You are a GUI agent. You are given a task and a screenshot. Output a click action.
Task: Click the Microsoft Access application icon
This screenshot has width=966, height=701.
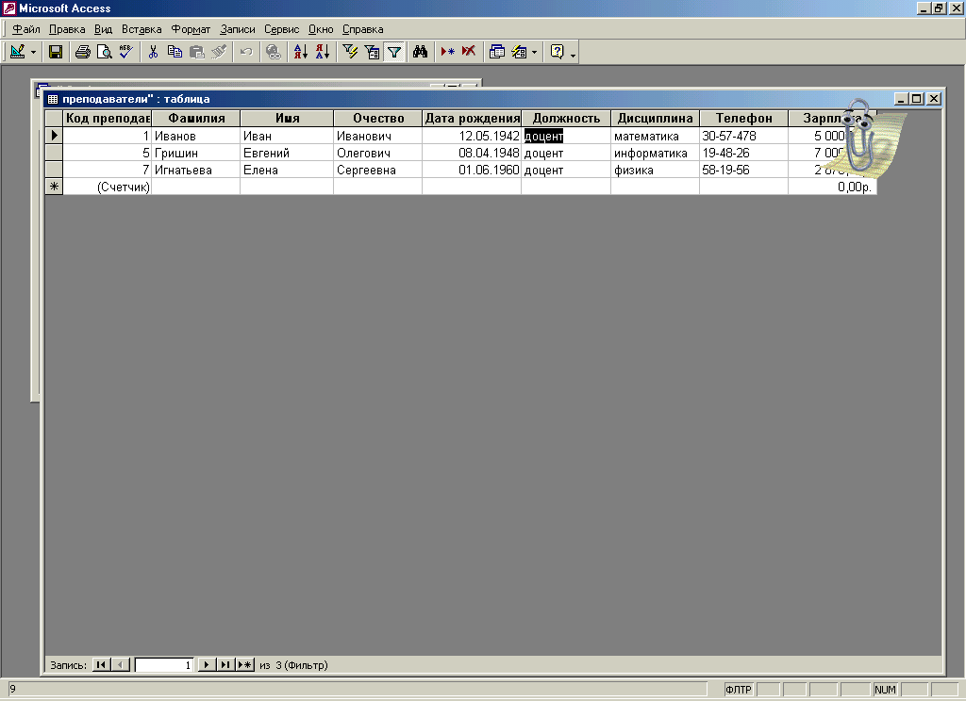coord(8,8)
